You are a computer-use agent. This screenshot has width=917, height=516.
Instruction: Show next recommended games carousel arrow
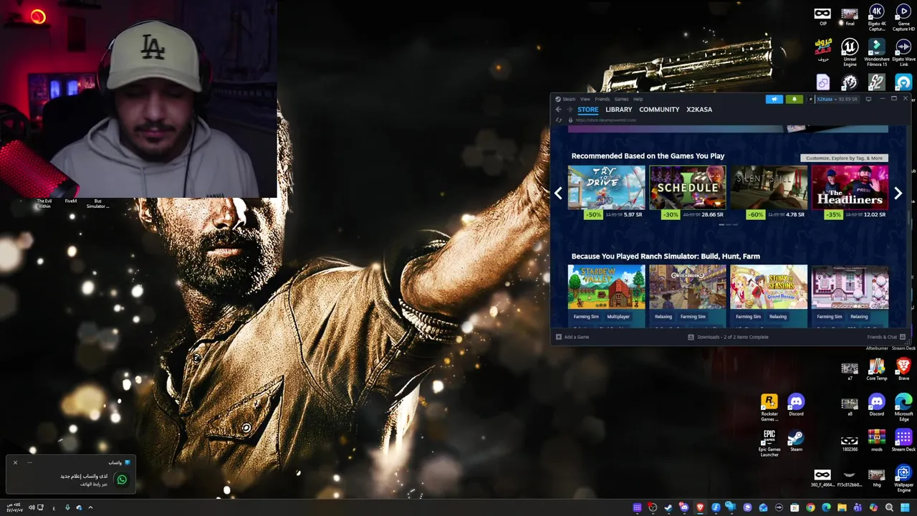click(898, 193)
